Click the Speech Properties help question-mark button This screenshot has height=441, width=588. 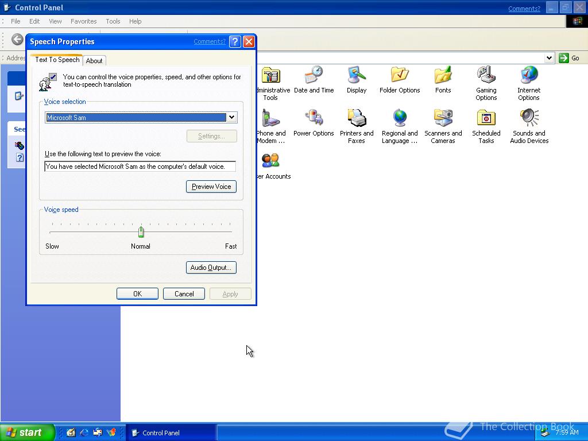[235, 41]
